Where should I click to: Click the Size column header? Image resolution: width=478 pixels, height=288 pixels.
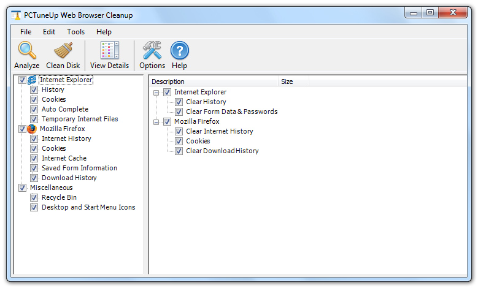(293, 81)
